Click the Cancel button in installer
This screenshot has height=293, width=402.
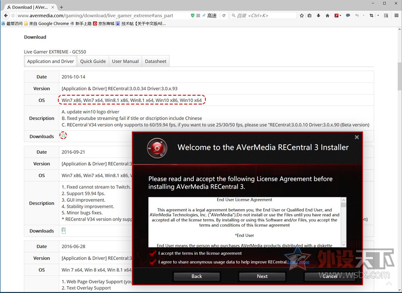330,277
